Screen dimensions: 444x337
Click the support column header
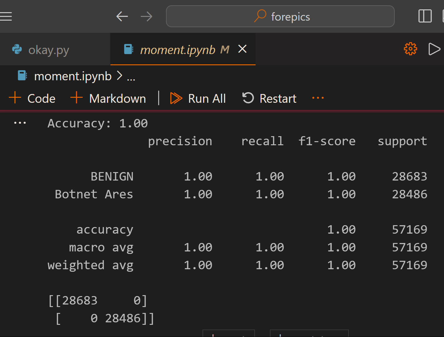click(x=402, y=141)
